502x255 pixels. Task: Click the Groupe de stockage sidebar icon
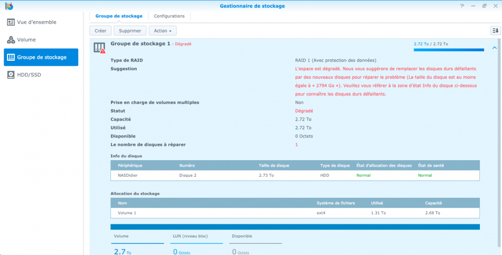click(x=11, y=57)
